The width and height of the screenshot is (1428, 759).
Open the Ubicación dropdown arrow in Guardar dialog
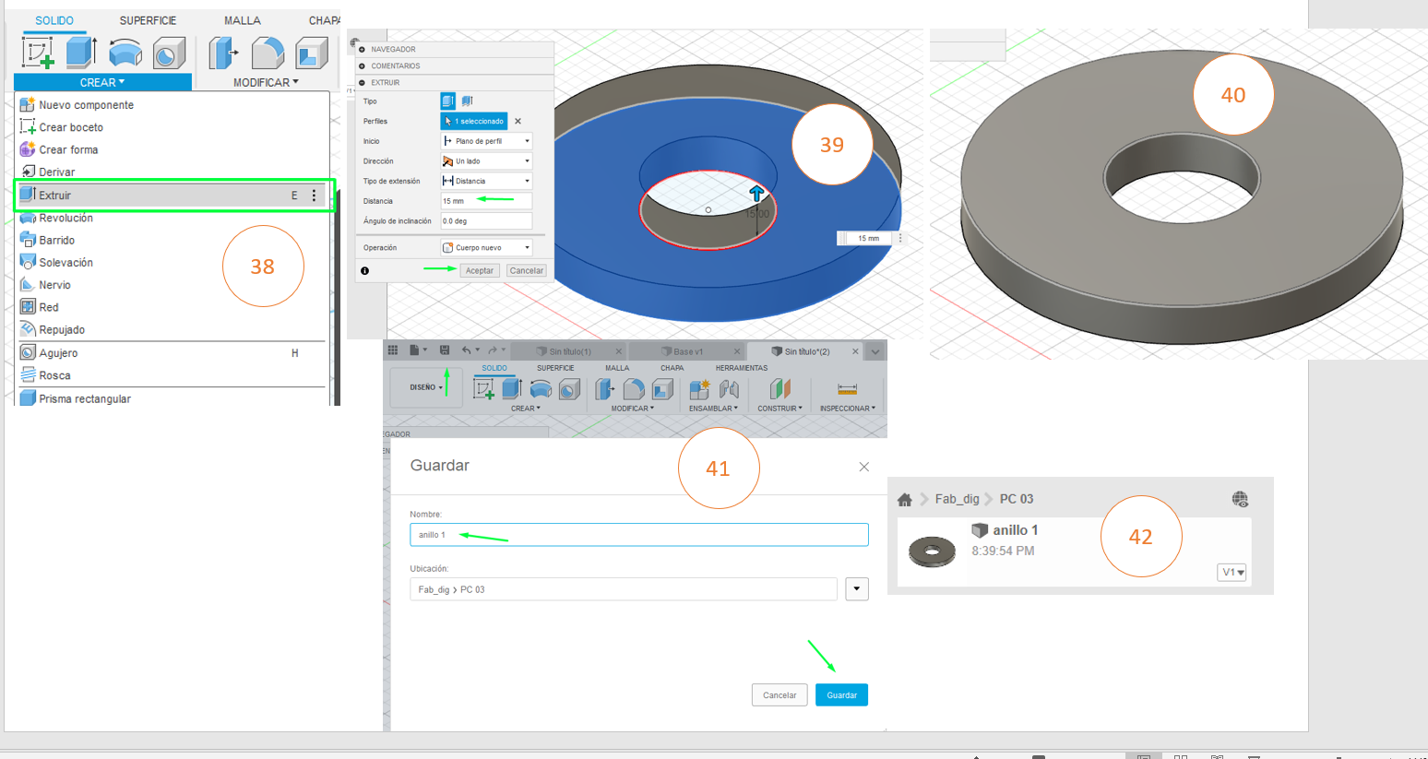pos(857,588)
